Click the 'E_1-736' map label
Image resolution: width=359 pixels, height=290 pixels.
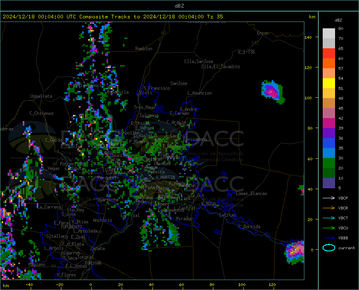click(x=247, y=52)
